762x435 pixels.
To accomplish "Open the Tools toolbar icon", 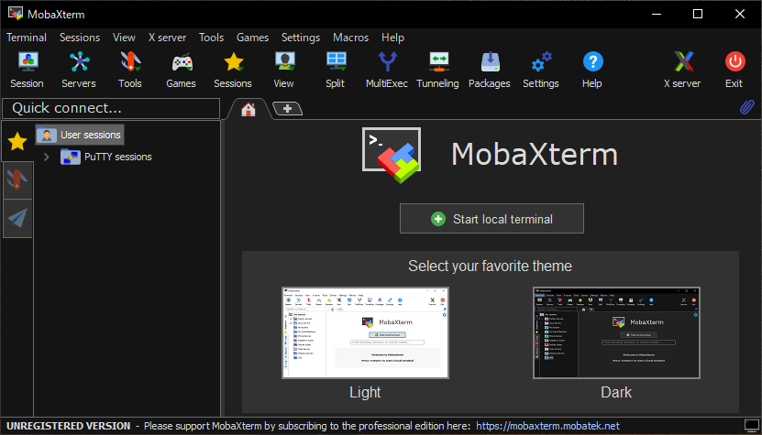I will 130,62.
